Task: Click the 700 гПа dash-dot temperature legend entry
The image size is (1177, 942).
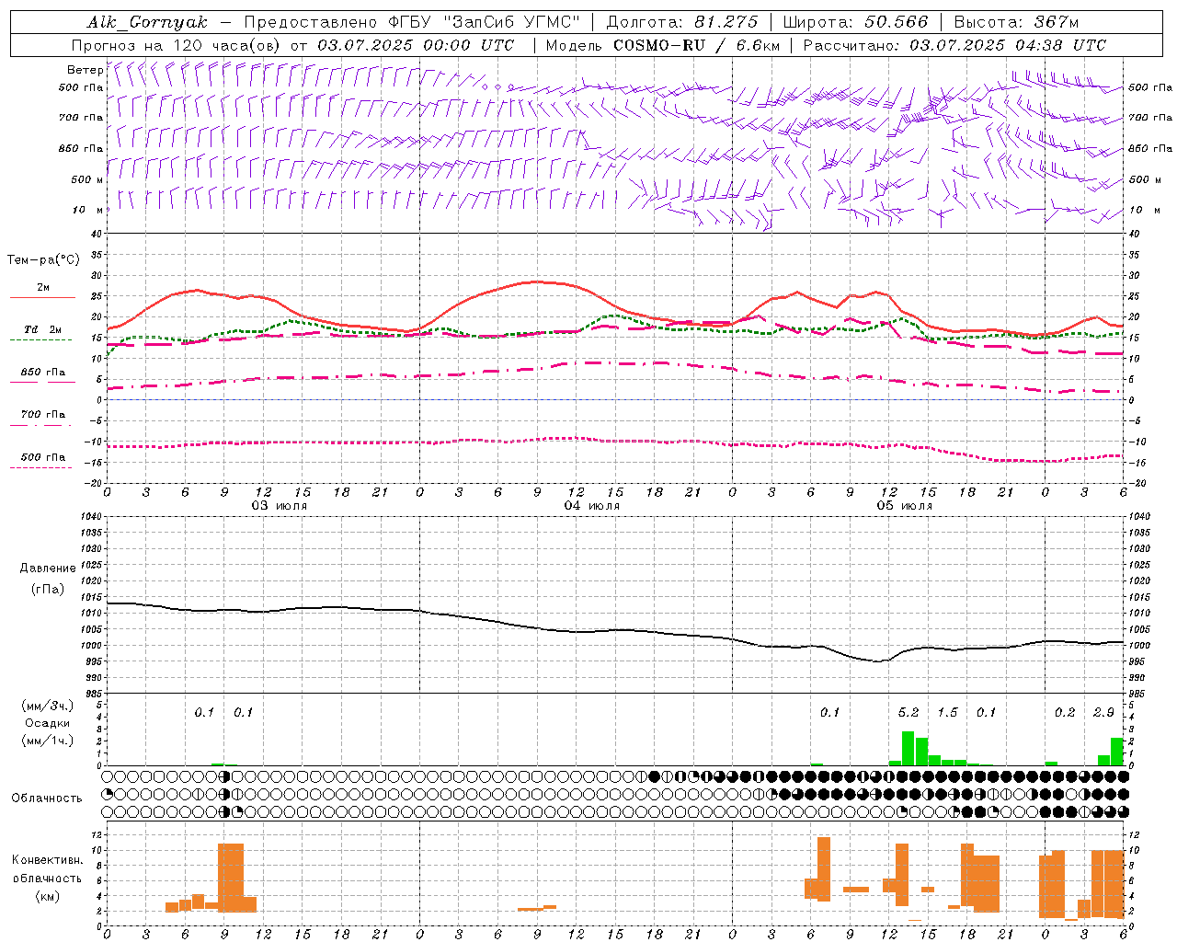Action: pos(42,417)
